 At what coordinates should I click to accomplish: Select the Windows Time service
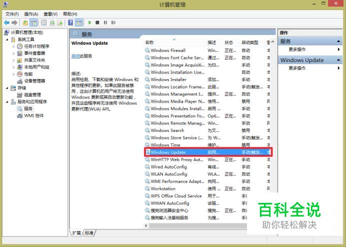click(x=207, y=145)
